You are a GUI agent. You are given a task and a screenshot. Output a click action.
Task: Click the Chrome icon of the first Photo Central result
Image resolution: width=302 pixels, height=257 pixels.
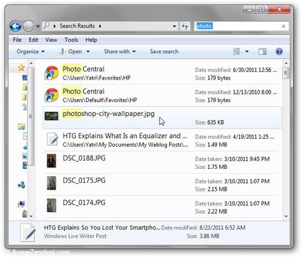point(51,73)
